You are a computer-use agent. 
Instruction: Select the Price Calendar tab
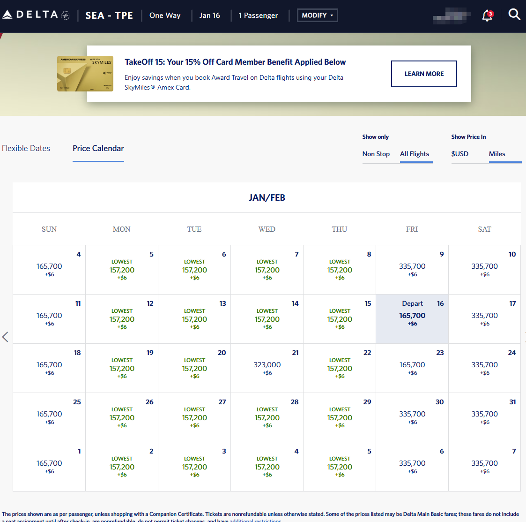[98, 149]
